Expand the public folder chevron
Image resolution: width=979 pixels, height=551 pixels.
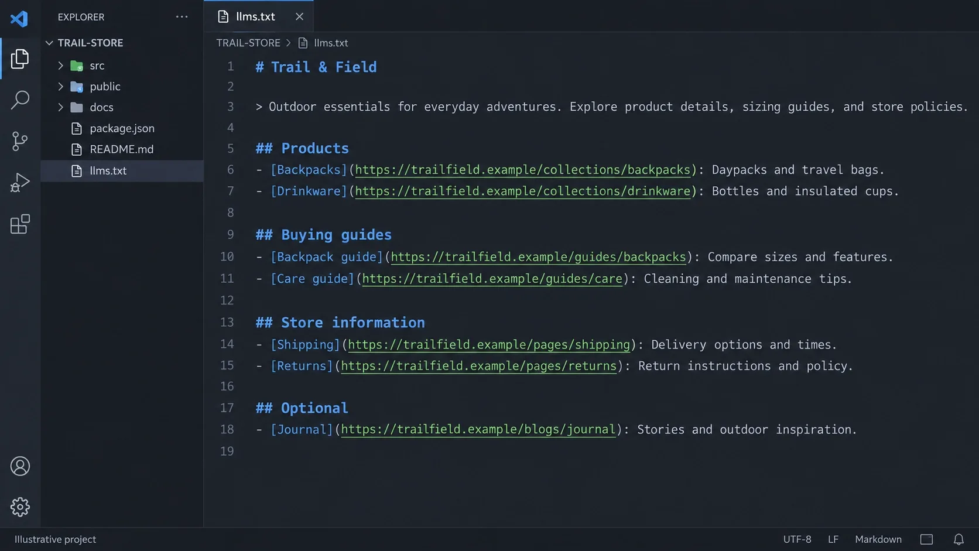click(60, 87)
